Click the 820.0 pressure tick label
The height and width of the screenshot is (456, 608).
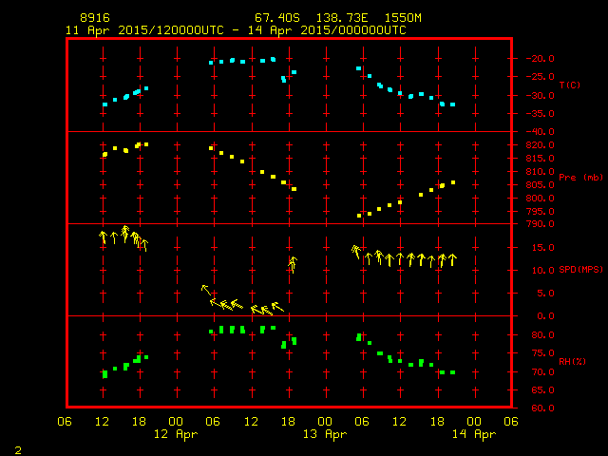(540, 145)
